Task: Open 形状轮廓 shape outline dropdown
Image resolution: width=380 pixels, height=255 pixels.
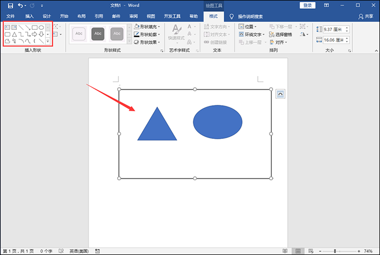Action: coord(147,34)
